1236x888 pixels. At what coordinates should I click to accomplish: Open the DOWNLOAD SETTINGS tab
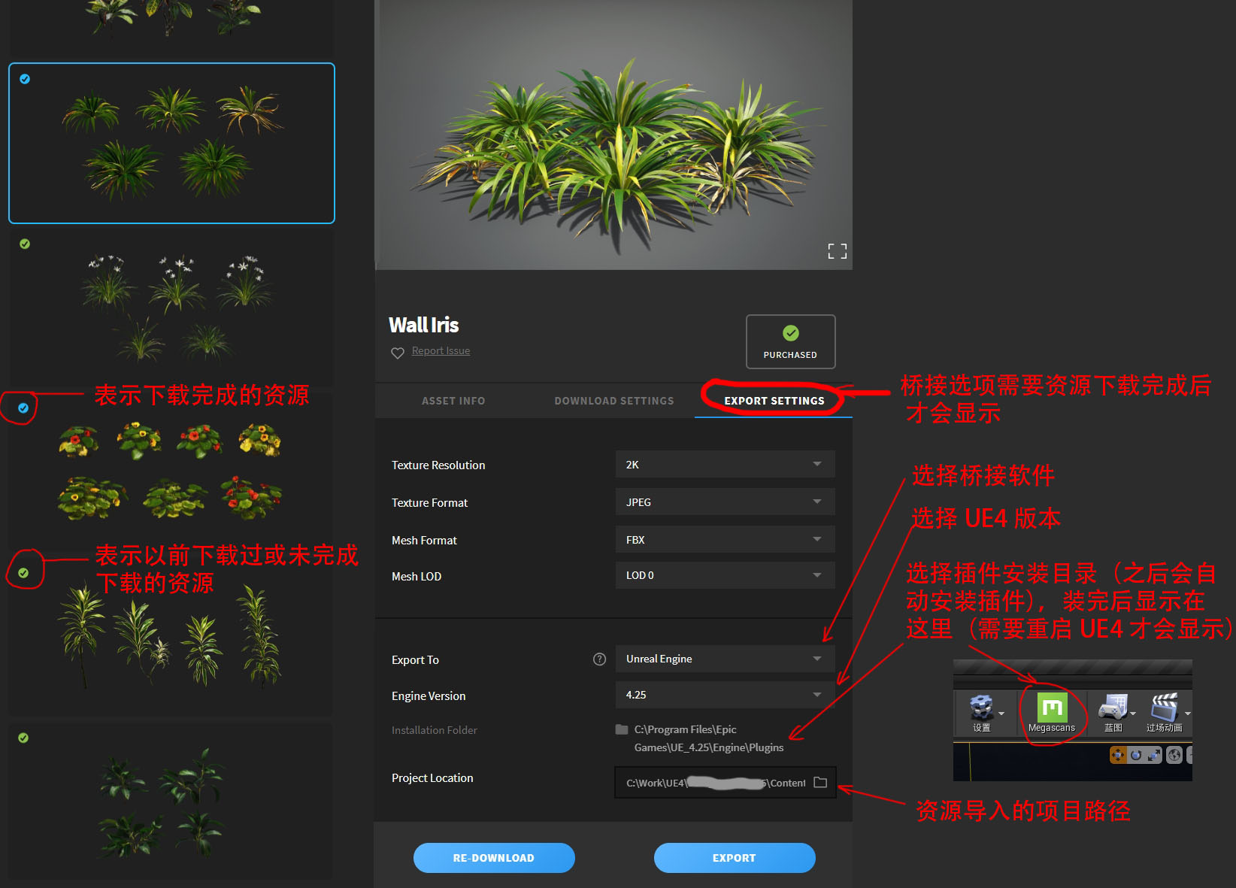pos(613,400)
